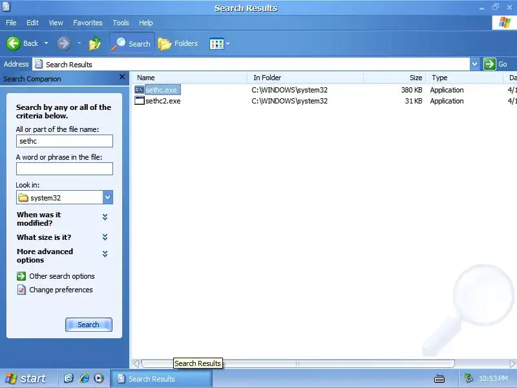
Task: Expand When was it modified section
Action: point(105,217)
